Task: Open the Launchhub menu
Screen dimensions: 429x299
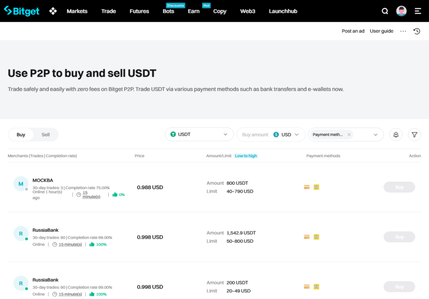Action: 283,11
